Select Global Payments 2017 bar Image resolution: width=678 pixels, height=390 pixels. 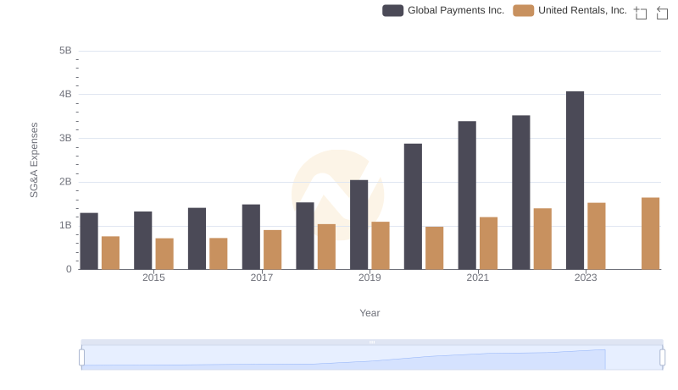pos(251,237)
